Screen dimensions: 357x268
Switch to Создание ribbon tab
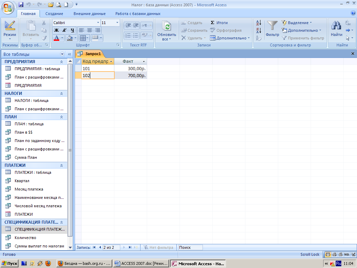click(x=54, y=14)
